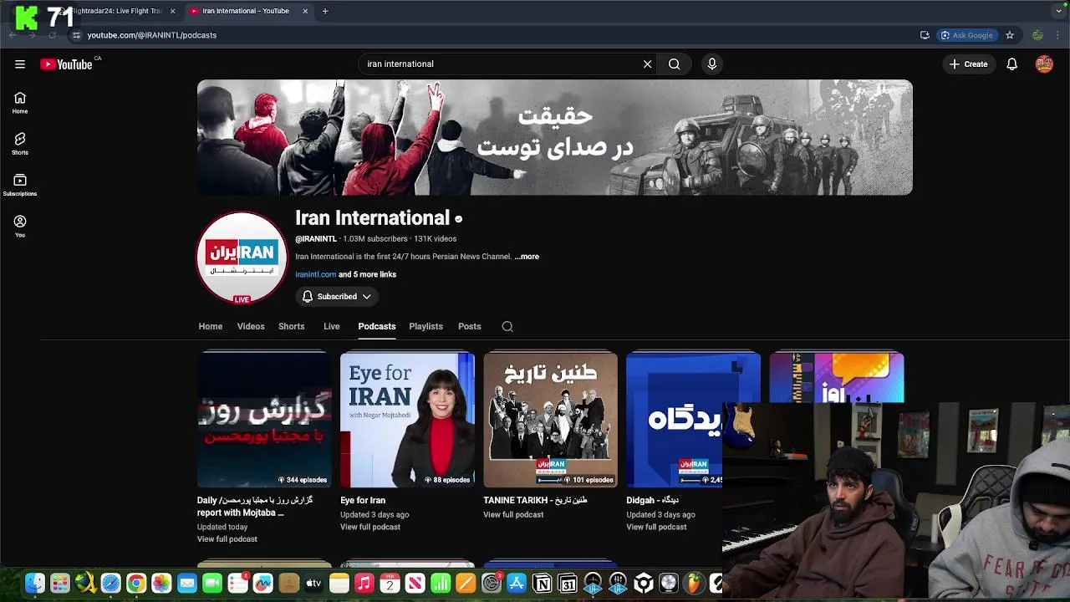Open System Settings from the dock
The height and width of the screenshot is (602, 1070).
tap(492, 584)
